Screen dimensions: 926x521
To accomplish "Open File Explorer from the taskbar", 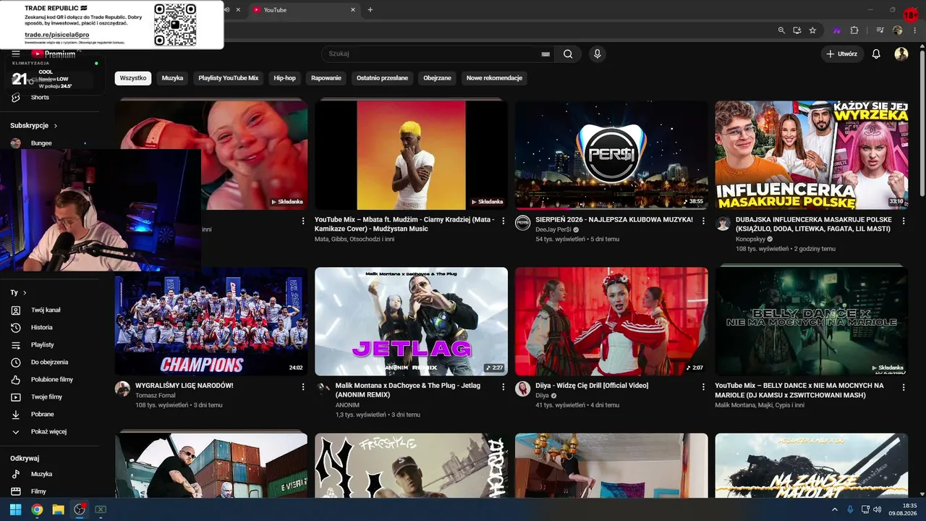I will pyautogui.click(x=58, y=509).
